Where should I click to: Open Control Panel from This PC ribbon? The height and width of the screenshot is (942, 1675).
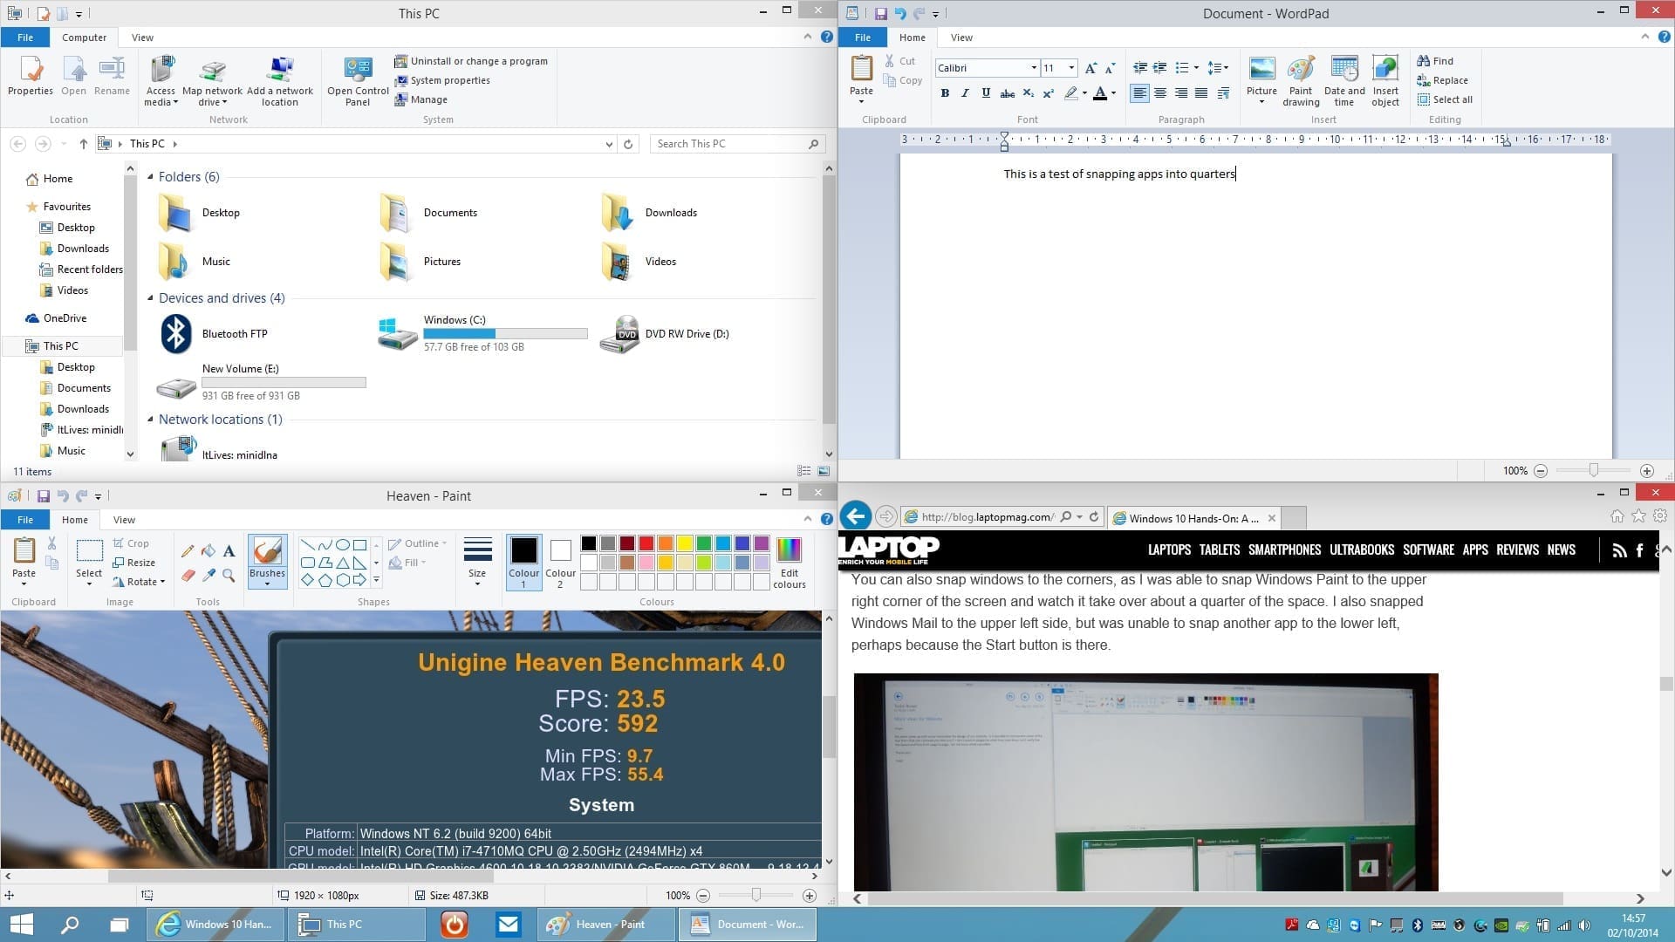point(358,81)
